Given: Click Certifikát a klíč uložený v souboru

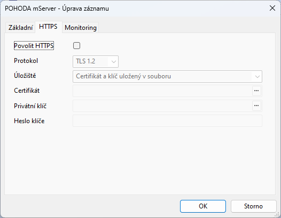Looking at the screenshot, I should (x=123, y=76).
